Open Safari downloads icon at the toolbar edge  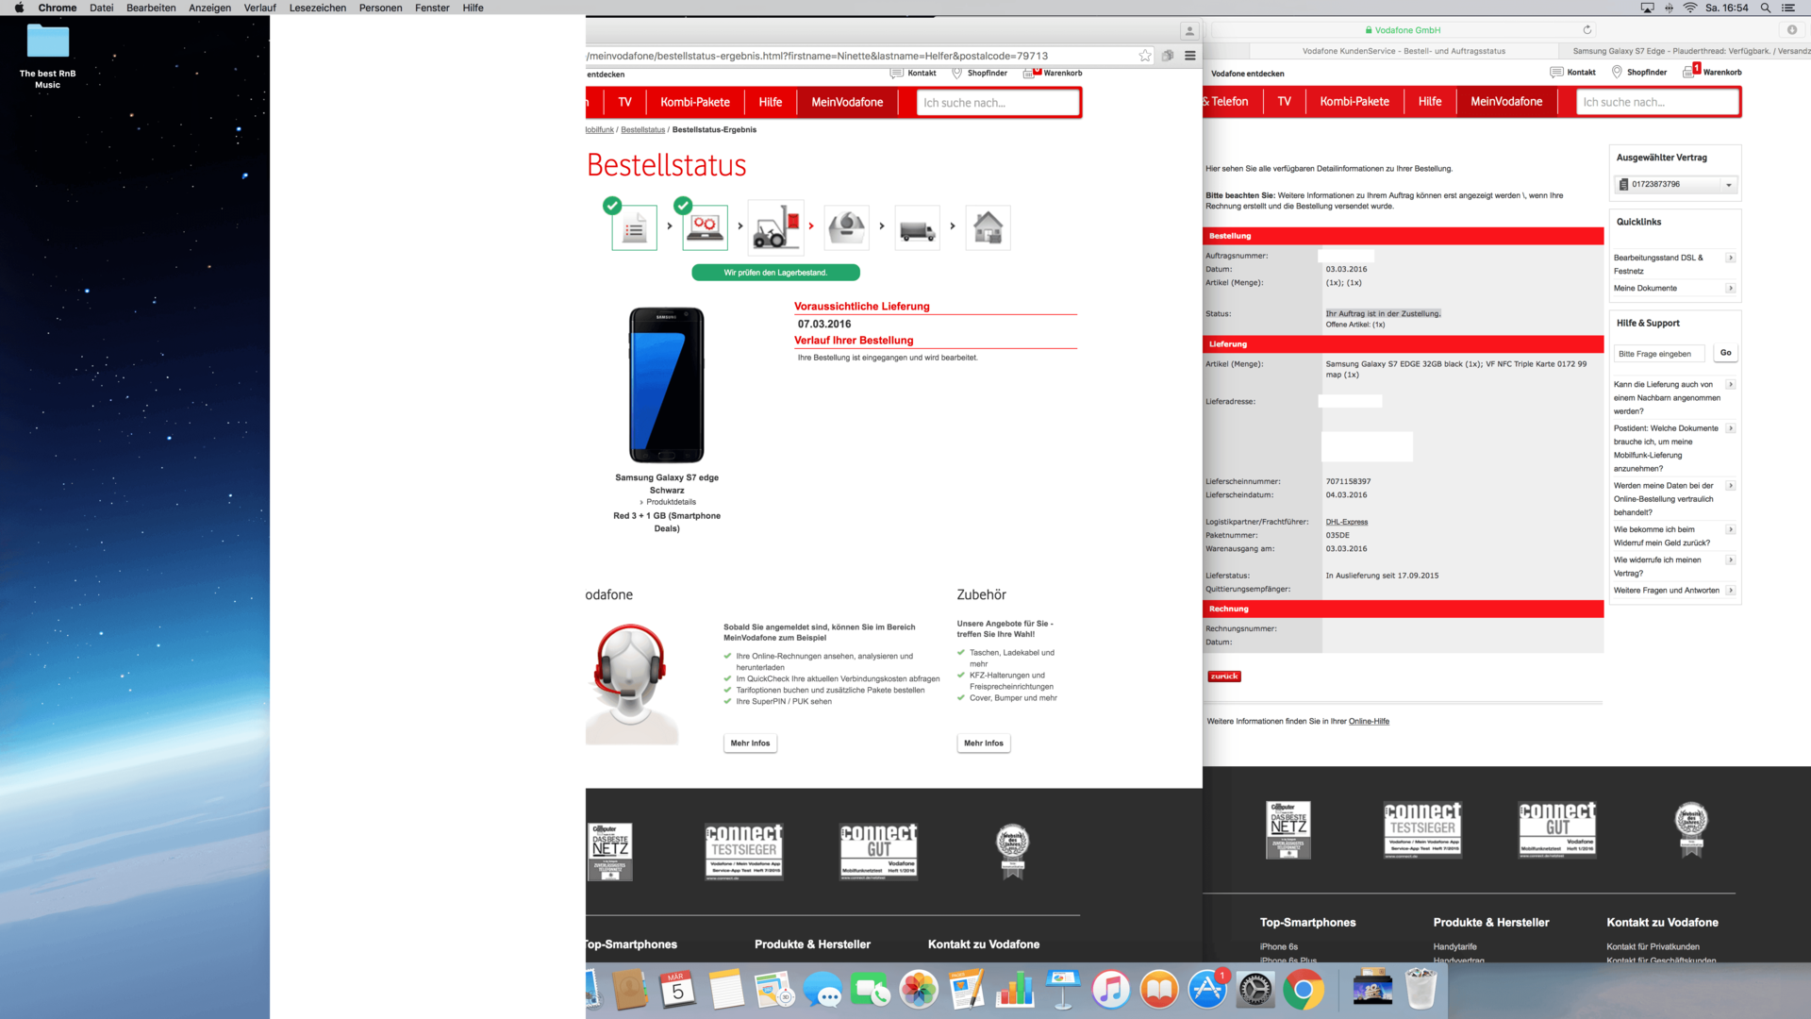[x=1792, y=30]
